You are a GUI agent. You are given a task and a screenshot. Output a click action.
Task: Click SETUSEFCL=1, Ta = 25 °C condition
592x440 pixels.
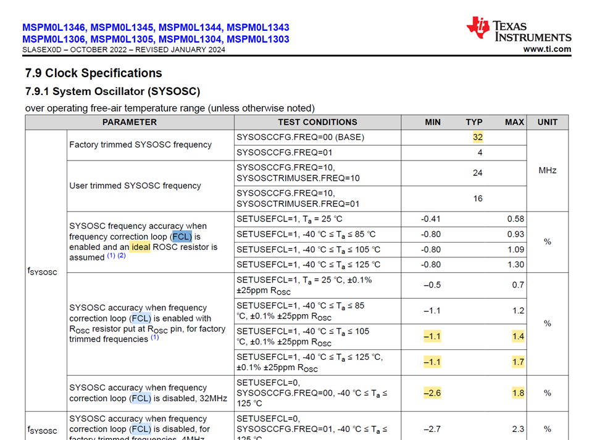click(289, 219)
